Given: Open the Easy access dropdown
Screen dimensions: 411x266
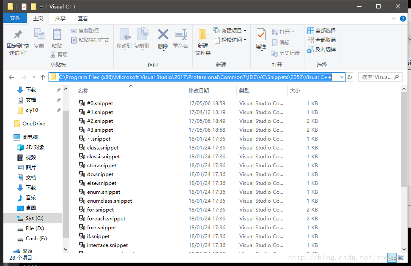Looking at the screenshot, I should pos(230,40).
